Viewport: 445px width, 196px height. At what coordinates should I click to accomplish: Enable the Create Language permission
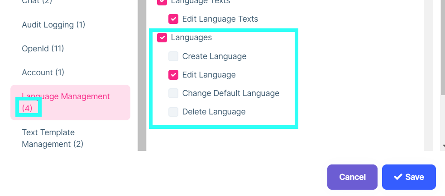click(x=173, y=56)
